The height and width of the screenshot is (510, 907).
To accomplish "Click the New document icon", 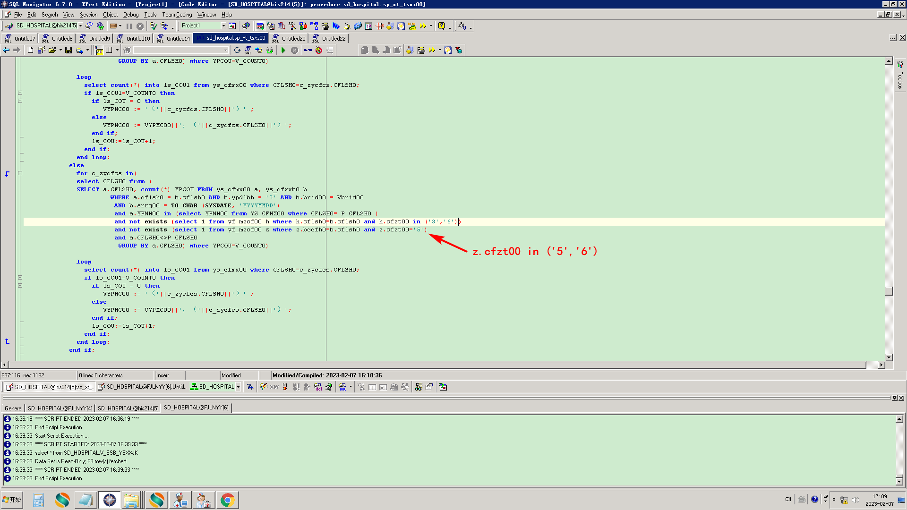I will click(31, 50).
